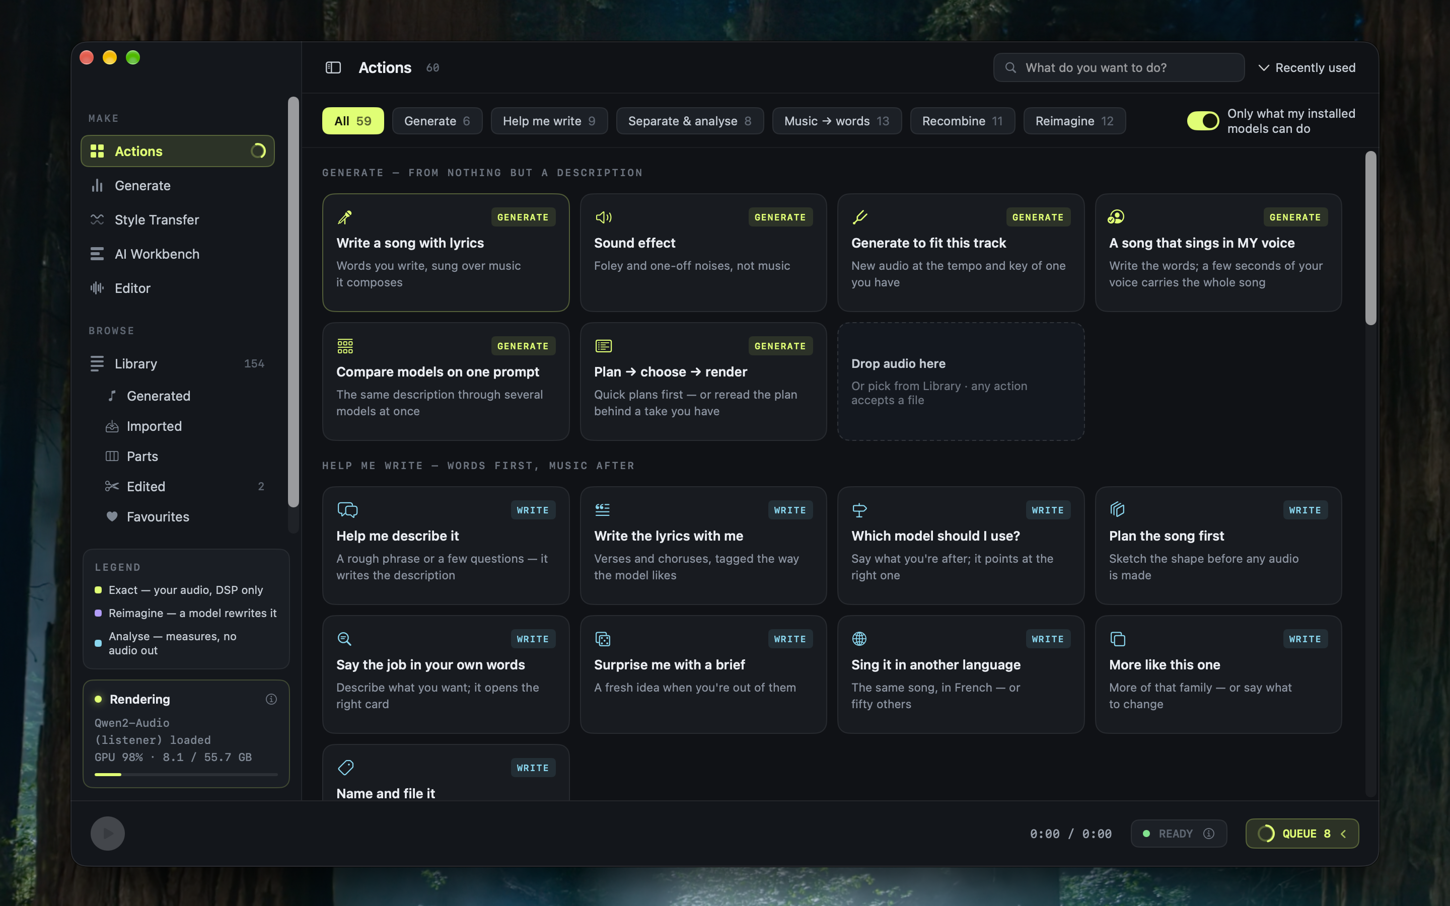Screen dimensions: 1450x906
Task: Click the signpost icon on Which model card
Action: pos(859,510)
